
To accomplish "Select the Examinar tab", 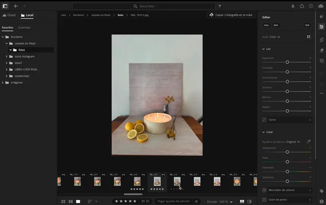I will point(24,27).
